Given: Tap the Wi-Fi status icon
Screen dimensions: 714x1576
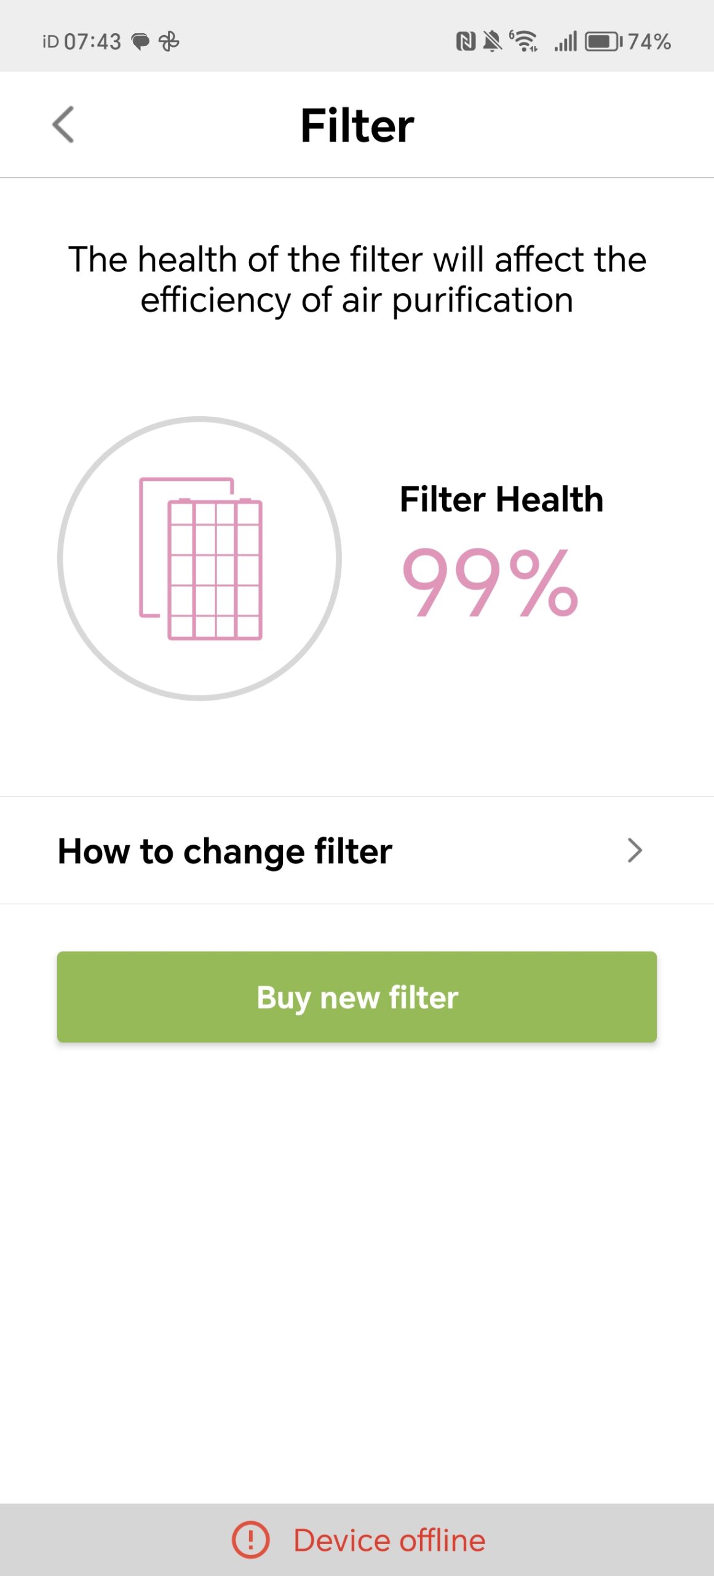Looking at the screenshot, I should (x=524, y=41).
